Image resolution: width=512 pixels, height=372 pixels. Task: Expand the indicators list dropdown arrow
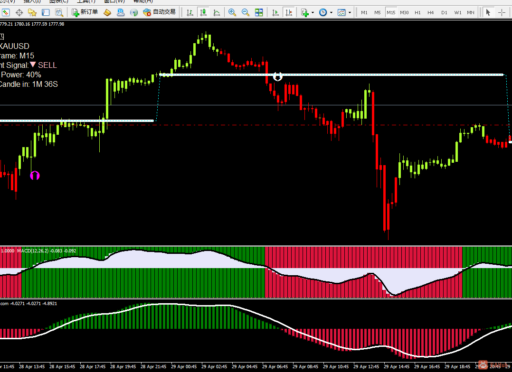tap(313, 12)
